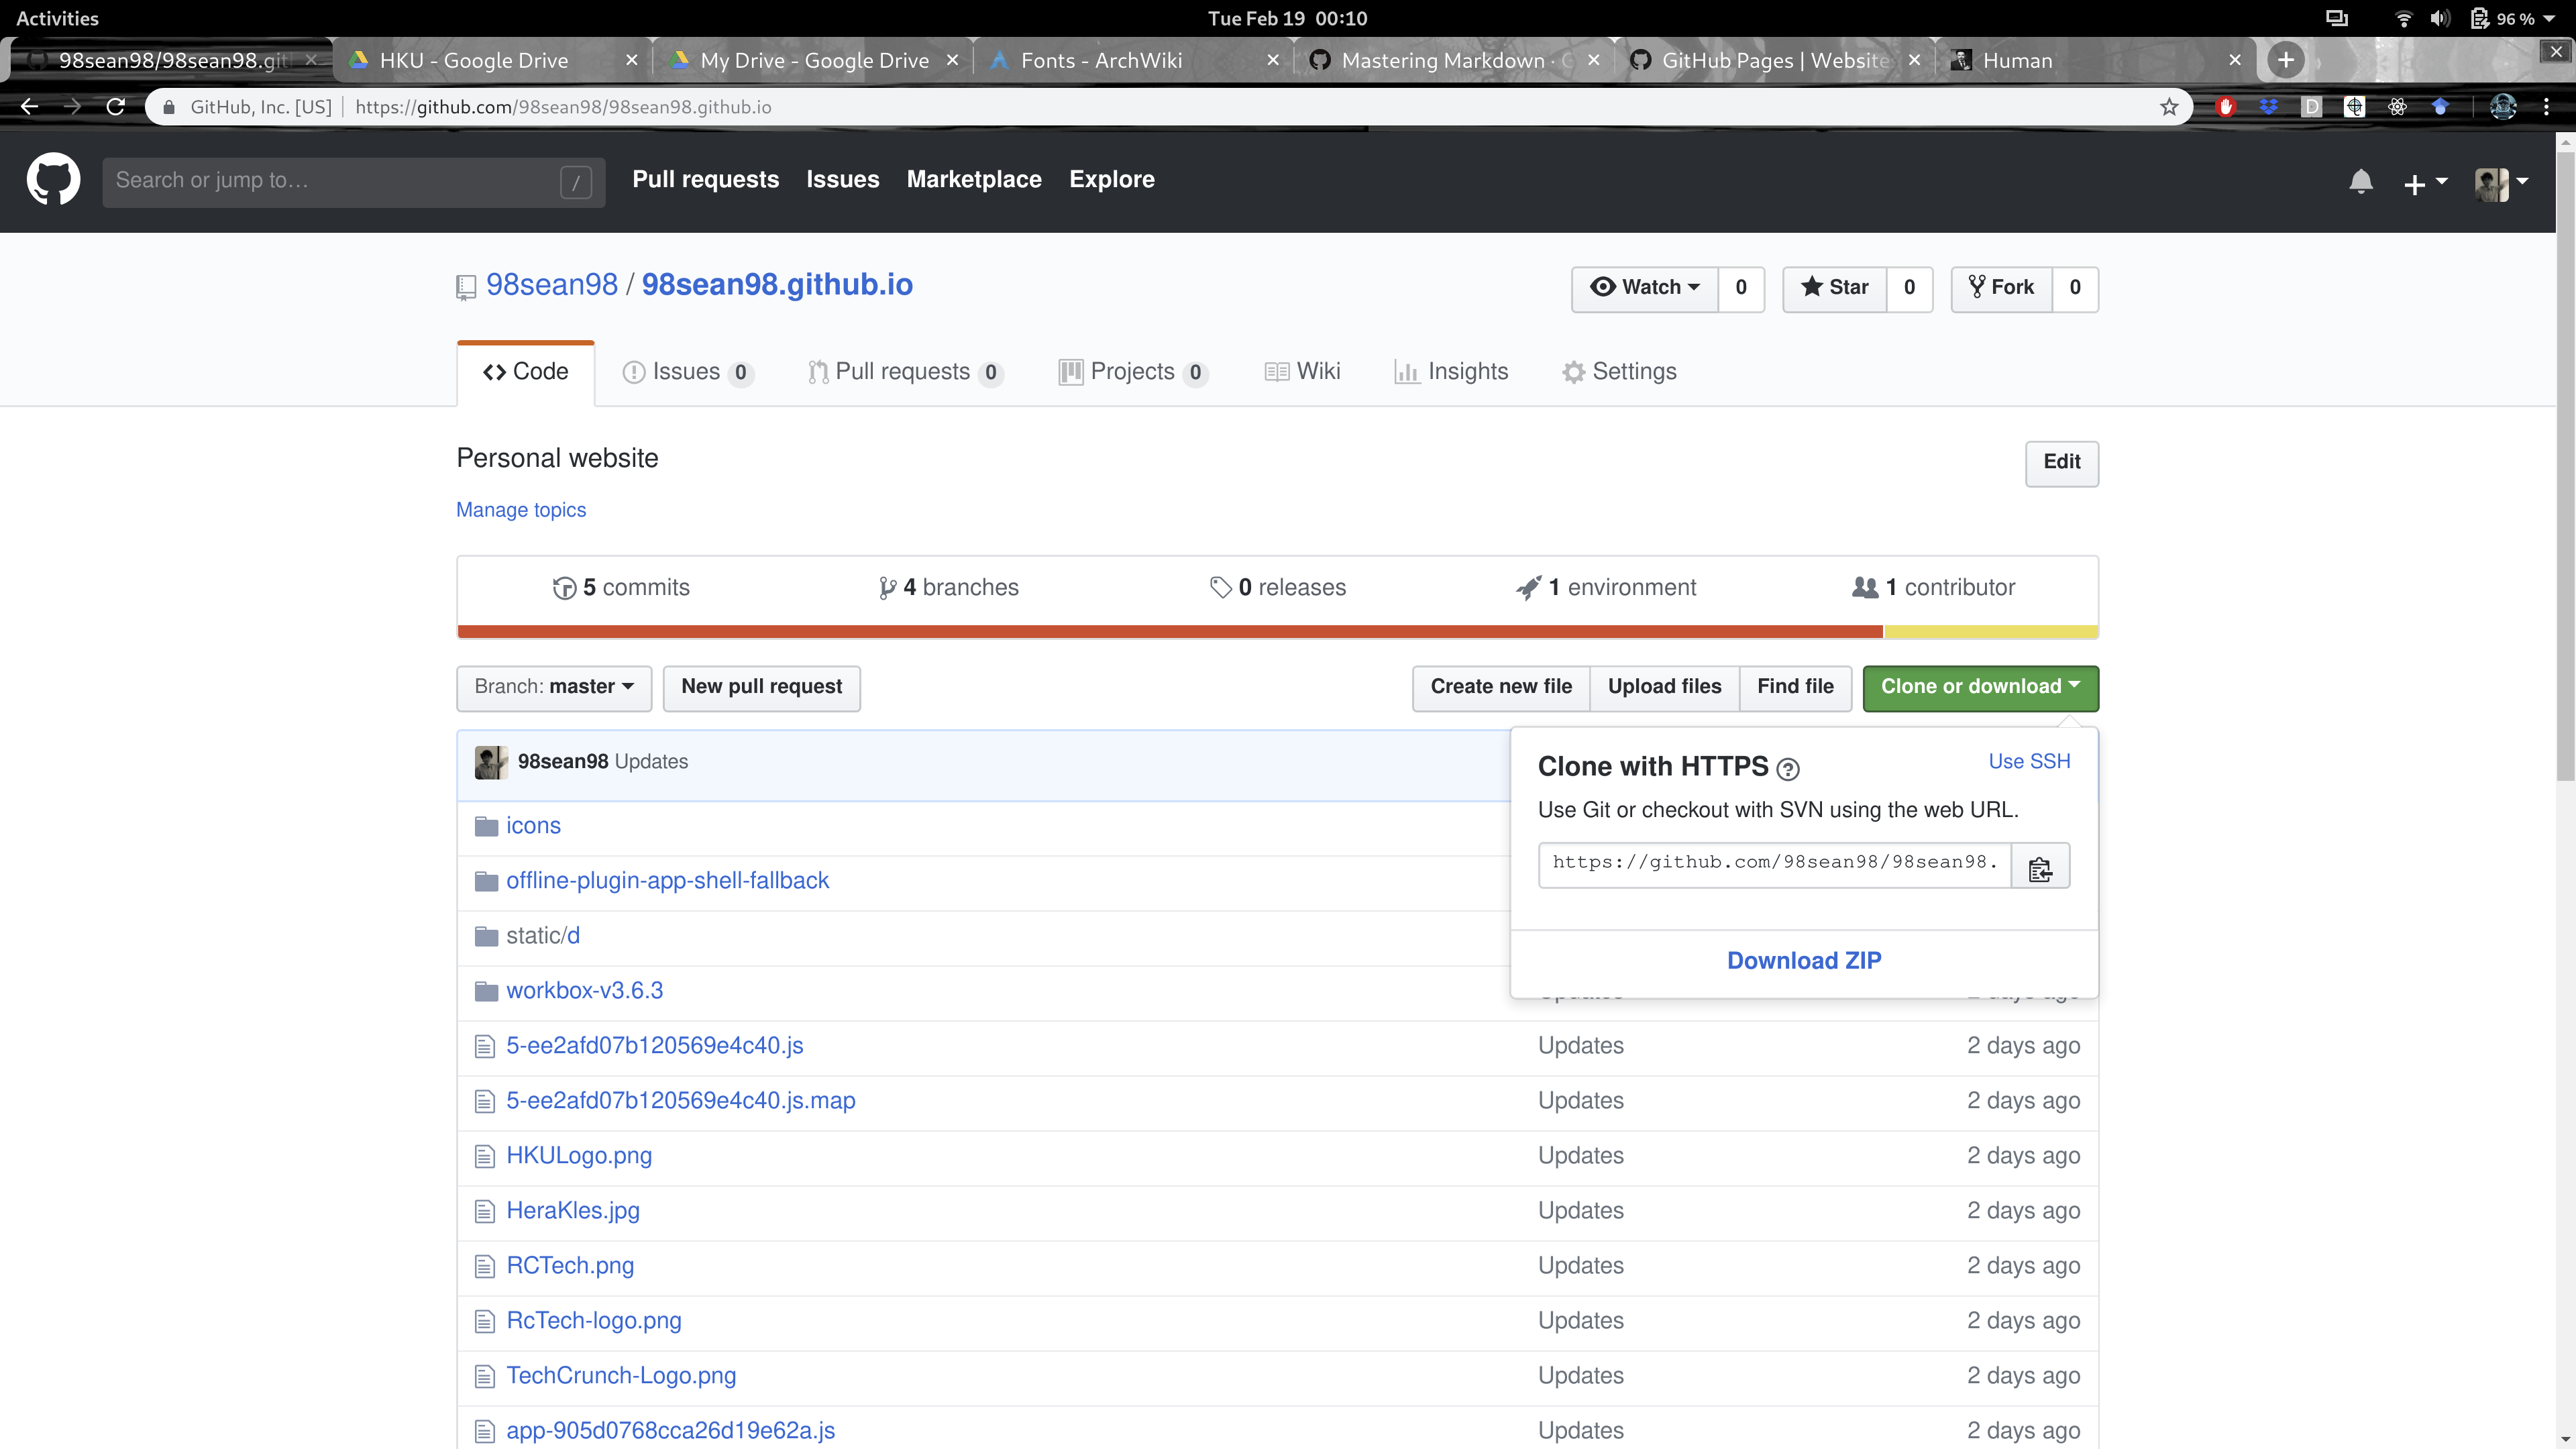The width and height of the screenshot is (2576, 1449).
Task: Open the repository Settings tab
Action: 1619,373
